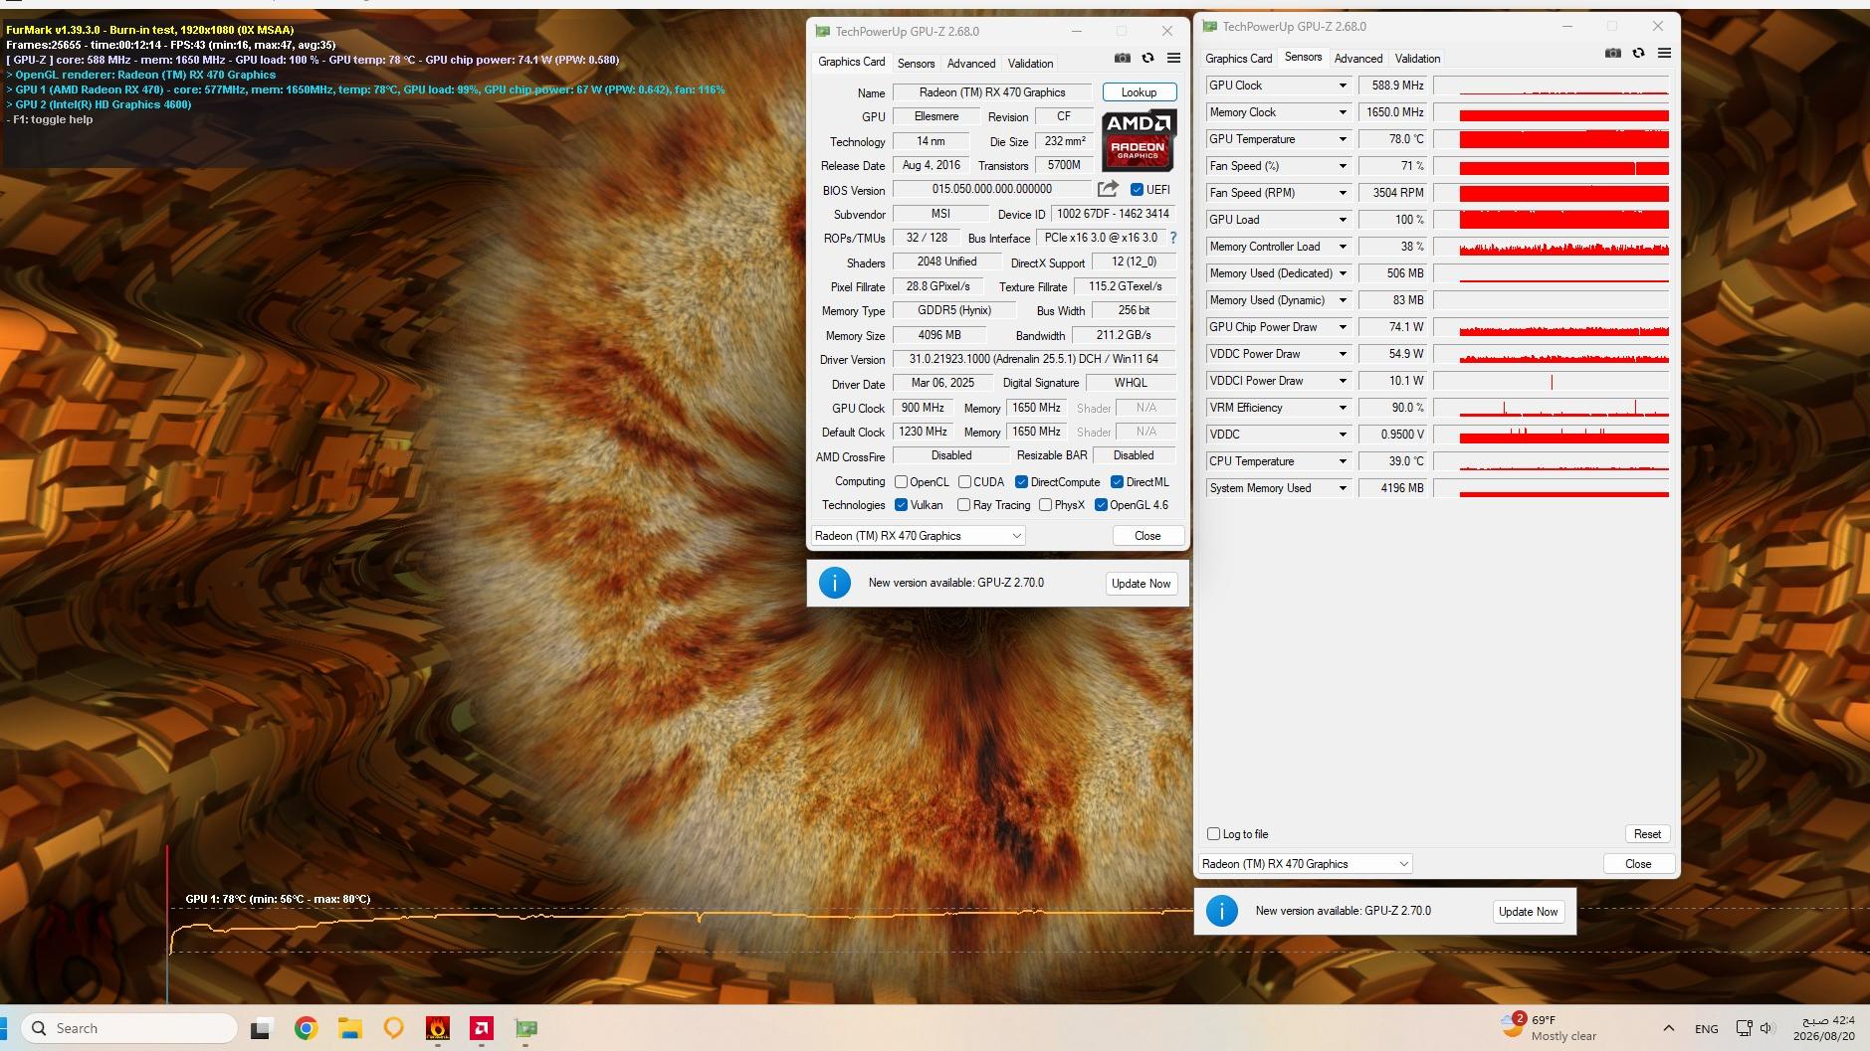Click the volume icon in system tray
1870x1051 pixels.
(1766, 1028)
